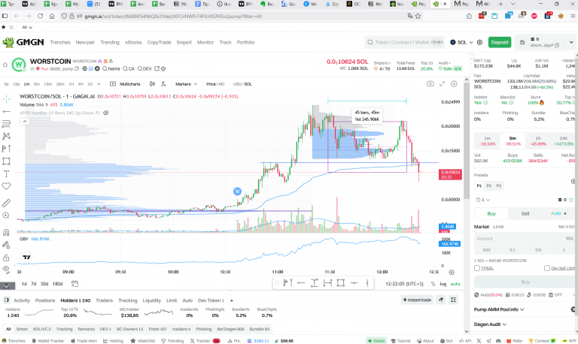Toggle VPVR indicator visibility eye

(106, 113)
